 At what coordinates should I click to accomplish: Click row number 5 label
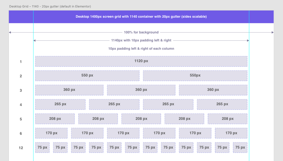tap(21, 119)
